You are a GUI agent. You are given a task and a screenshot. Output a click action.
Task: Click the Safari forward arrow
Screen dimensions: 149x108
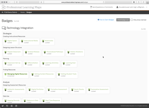13,2
